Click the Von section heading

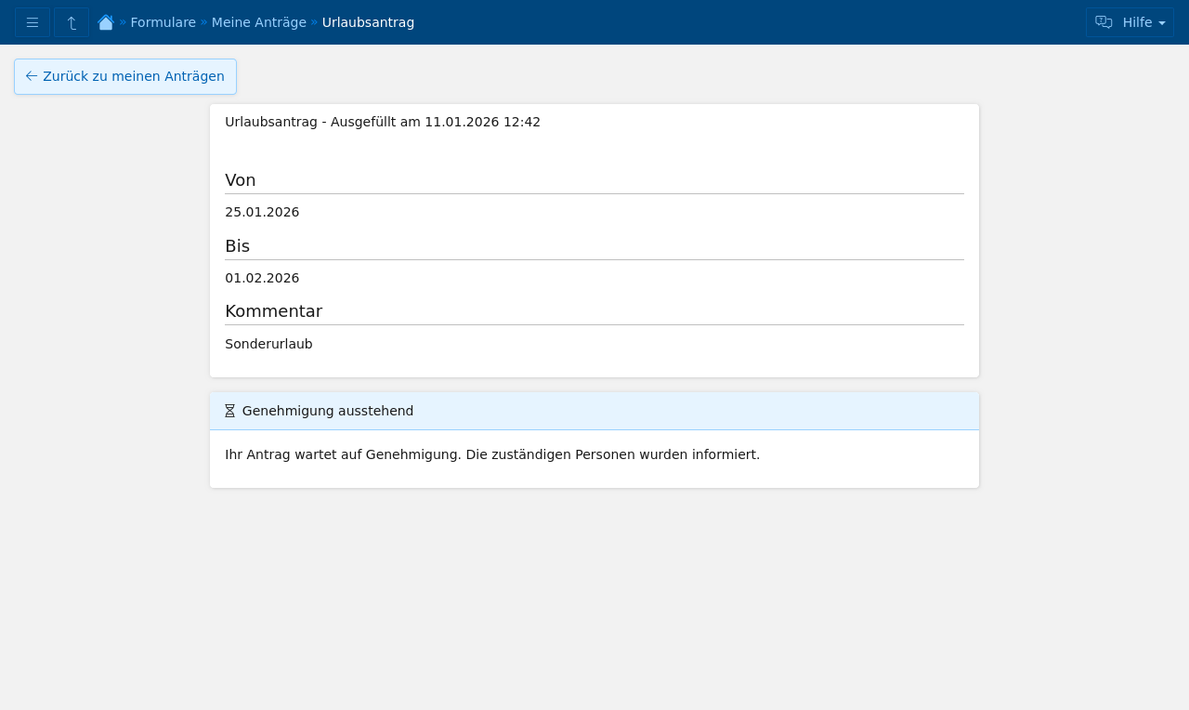240,180
